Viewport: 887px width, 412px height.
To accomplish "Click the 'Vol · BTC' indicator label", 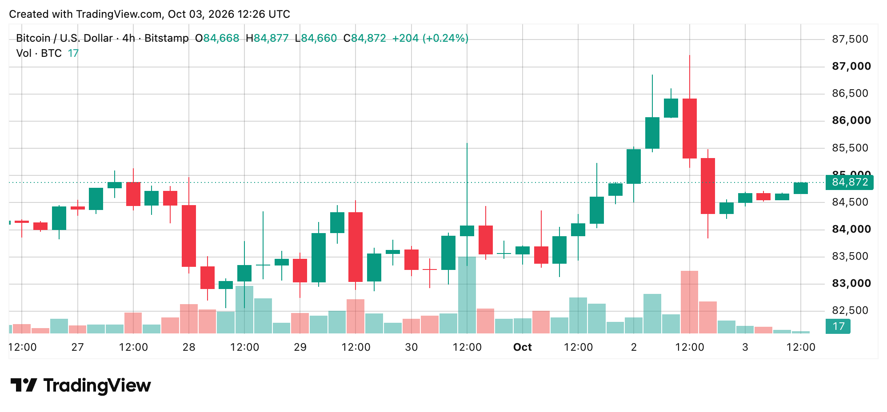I will point(39,53).
